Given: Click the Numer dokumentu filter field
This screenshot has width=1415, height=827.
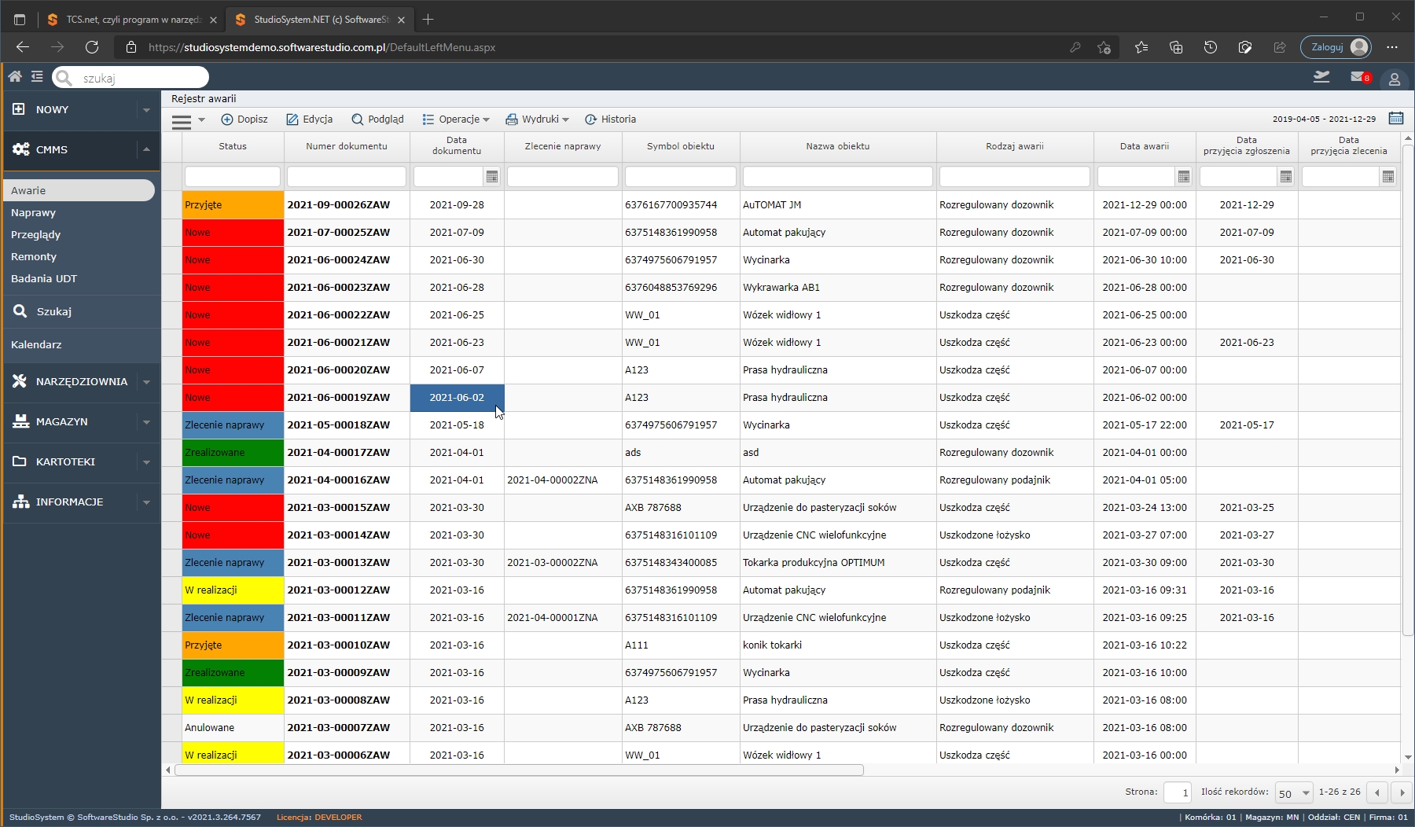Looking at the screenshot, I should click(x=347, y=176).
